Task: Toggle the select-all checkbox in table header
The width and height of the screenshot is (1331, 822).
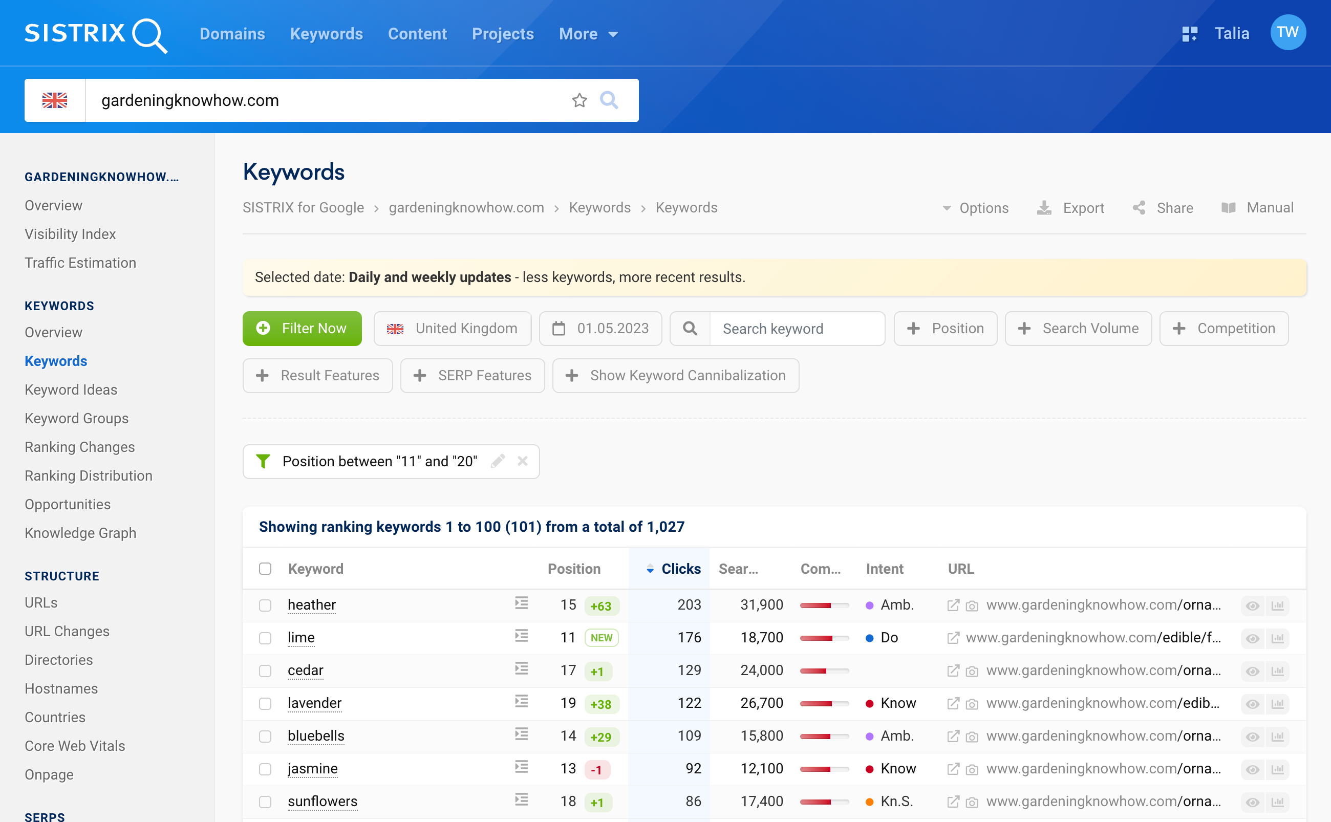Action: point(265,568)
